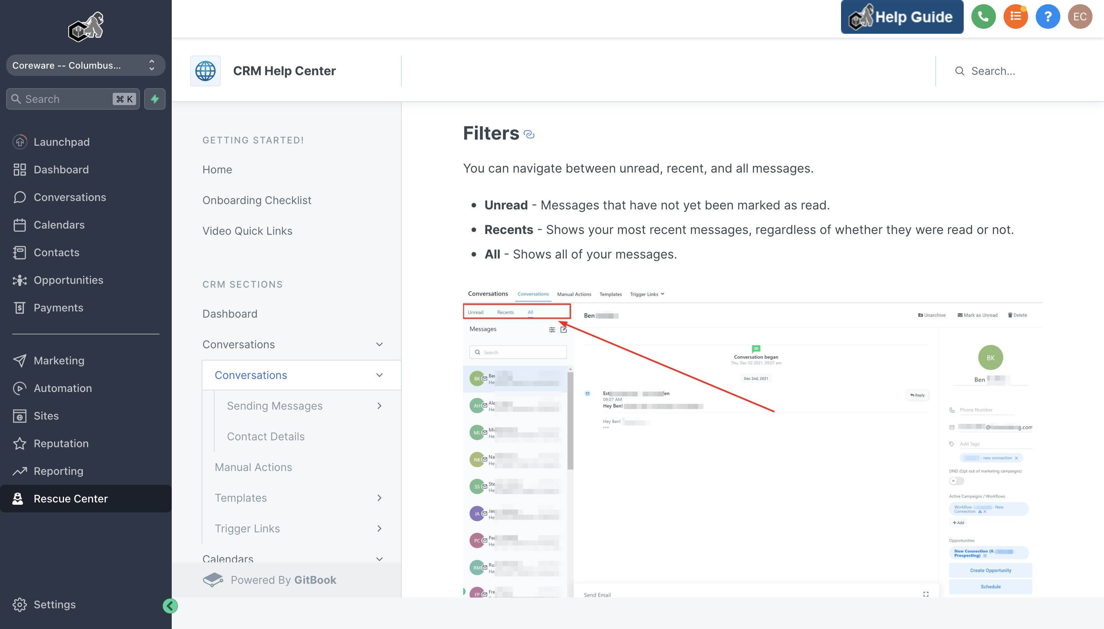Open Calendars in the main sidebar
The width and height of the screenshot is (1104, 629).
pyautogui.click(x=86, y=225)
